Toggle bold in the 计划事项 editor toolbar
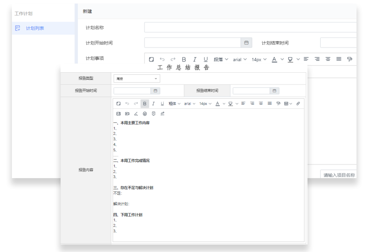Viewport: 368px width, 252px height. click(x=184, y=60)
